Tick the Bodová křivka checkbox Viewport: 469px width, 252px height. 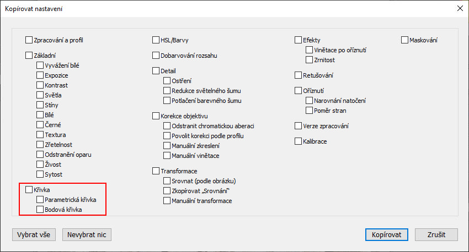[40, 209]
